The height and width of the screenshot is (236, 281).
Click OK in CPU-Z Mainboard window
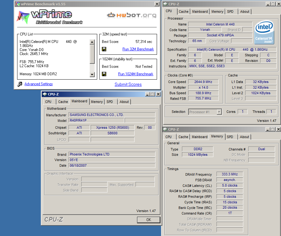pos(149,220)
